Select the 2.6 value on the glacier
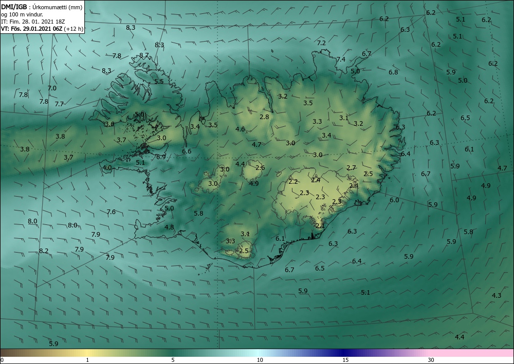 (x=260, y=167)
